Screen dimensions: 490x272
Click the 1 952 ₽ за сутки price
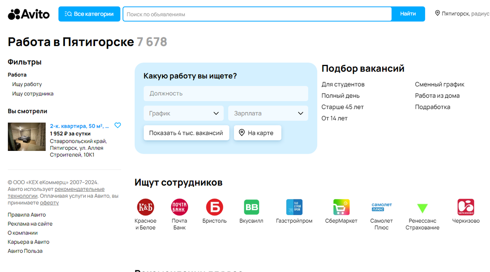pos(70,133)
